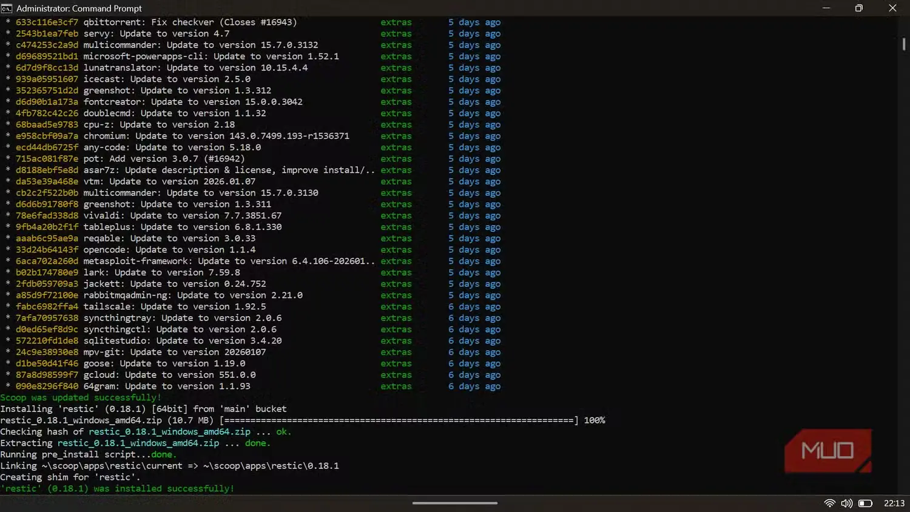Click "Running pre_install script...done." line

pos(89,455)
